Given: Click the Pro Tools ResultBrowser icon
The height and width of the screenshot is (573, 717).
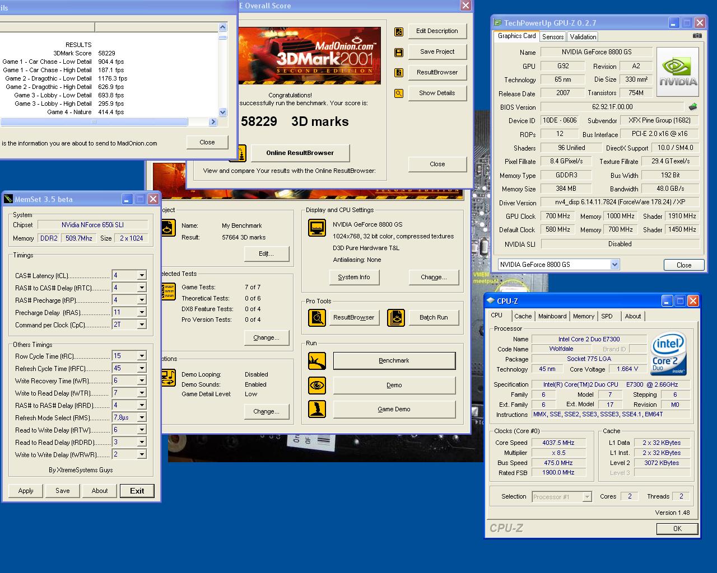Looking at the screenshot, I should tap(317, 318).
